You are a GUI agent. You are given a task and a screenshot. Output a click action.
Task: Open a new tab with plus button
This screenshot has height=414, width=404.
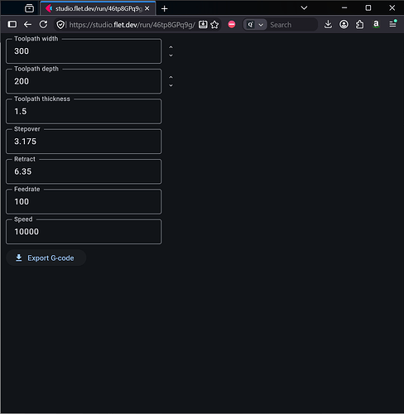(165, 9)
